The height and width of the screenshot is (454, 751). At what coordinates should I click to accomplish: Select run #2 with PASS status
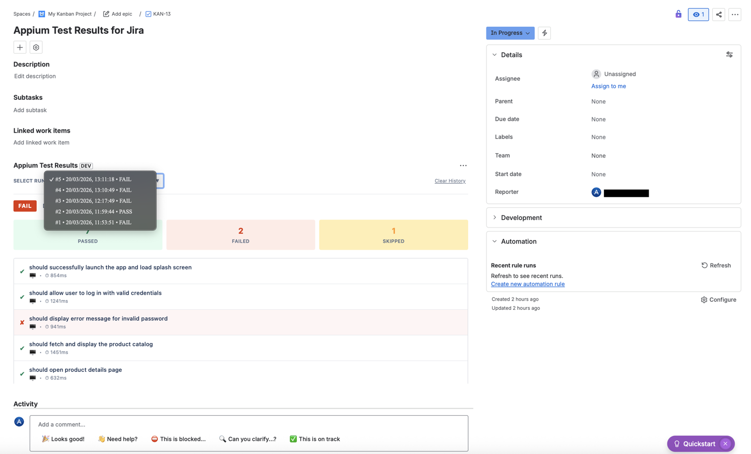[x=93, y=211]
